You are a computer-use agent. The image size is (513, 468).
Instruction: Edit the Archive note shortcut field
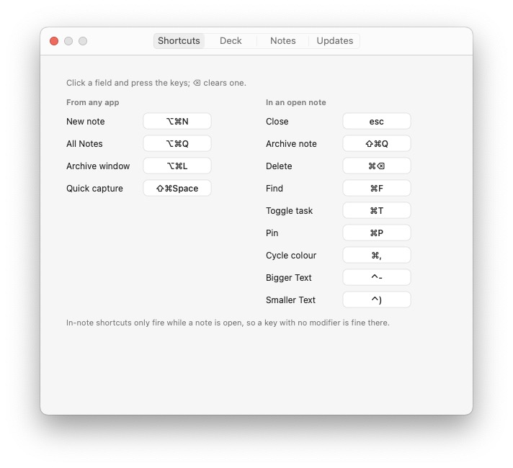(377, 143)
